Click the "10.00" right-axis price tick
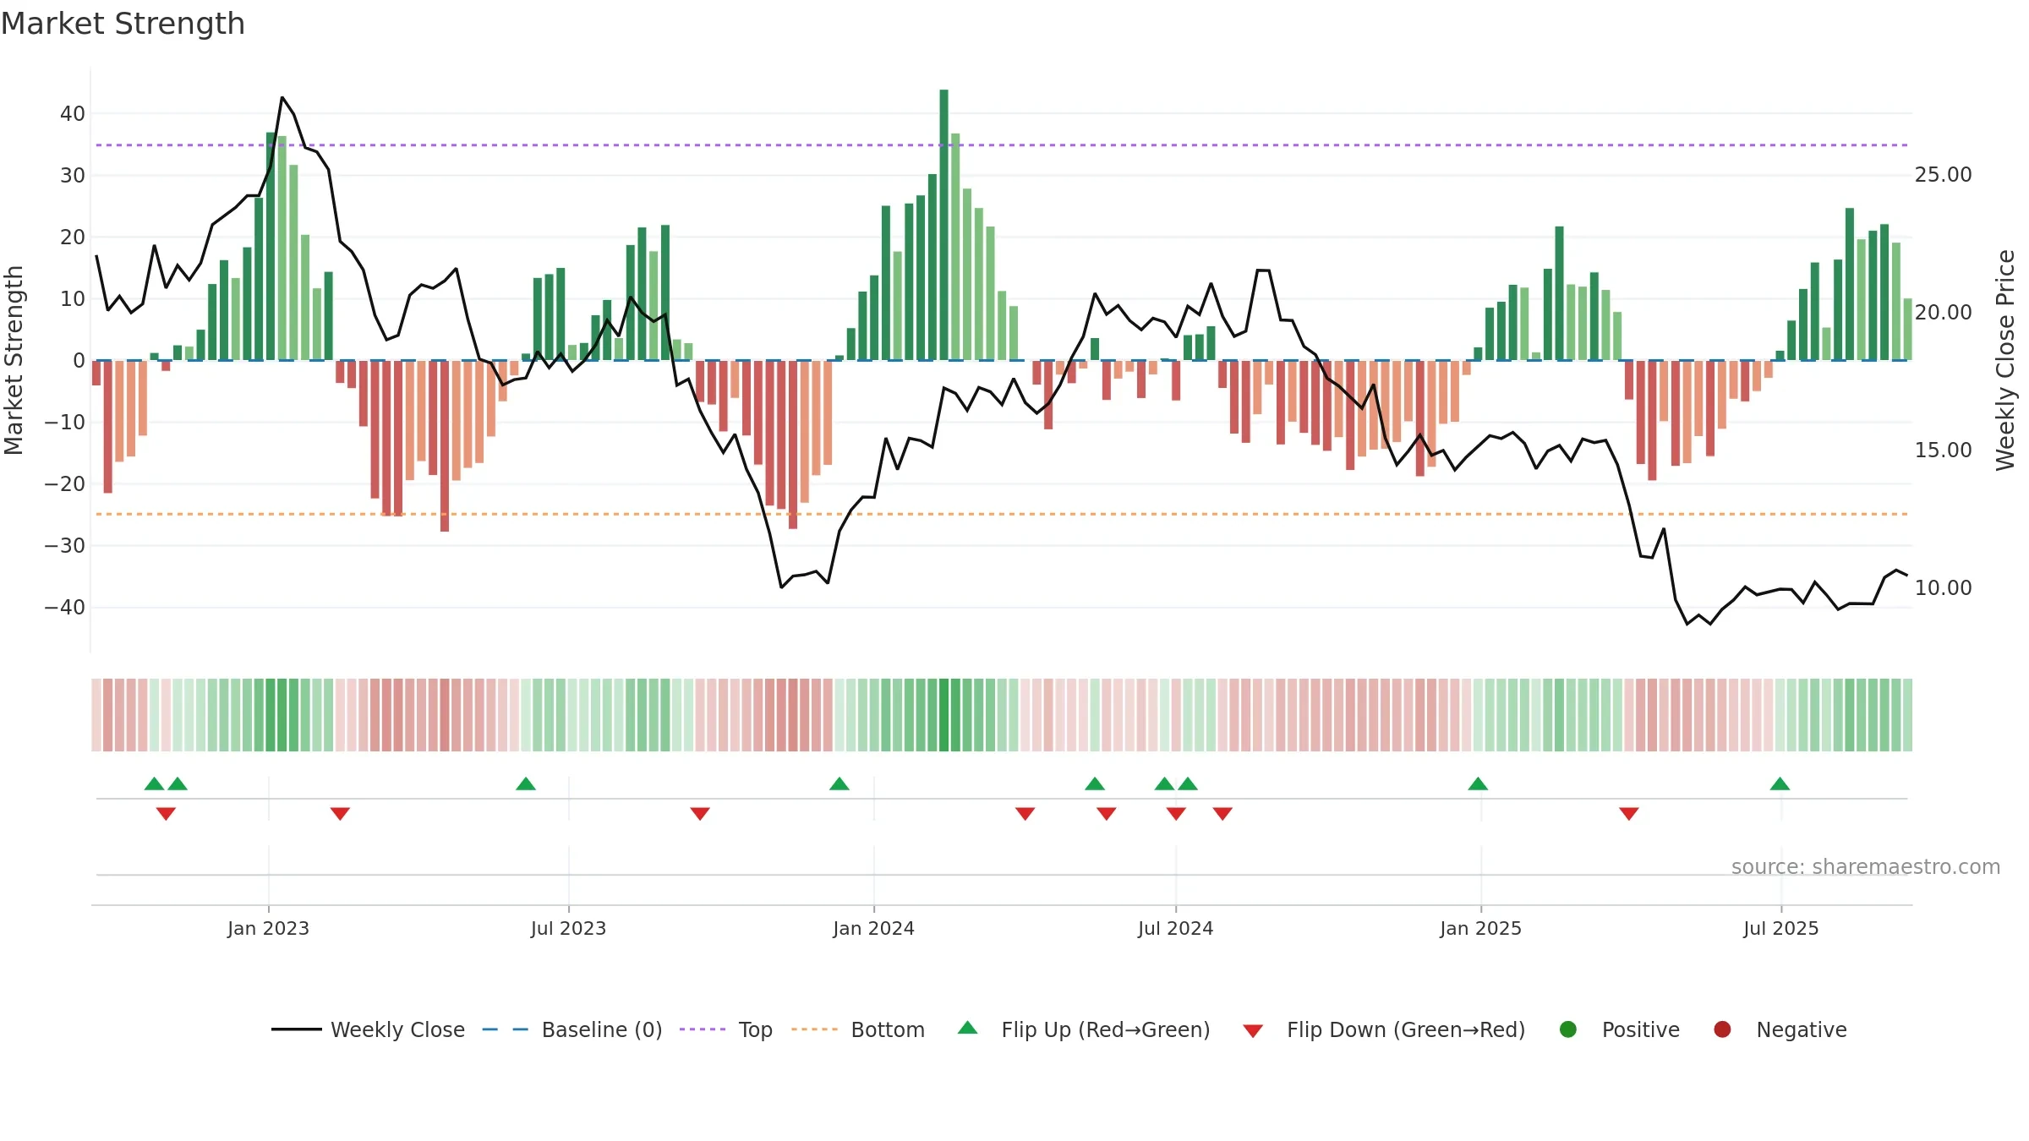This screenshot has width=2029, height=1141. click(x=1943, y=588)
